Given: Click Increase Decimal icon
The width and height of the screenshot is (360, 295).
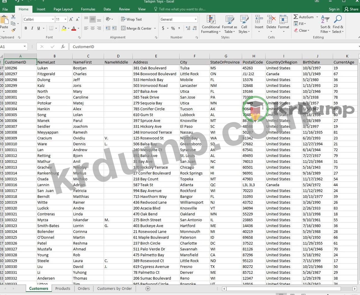Looking at the screenshot, I should click(188, 28).
